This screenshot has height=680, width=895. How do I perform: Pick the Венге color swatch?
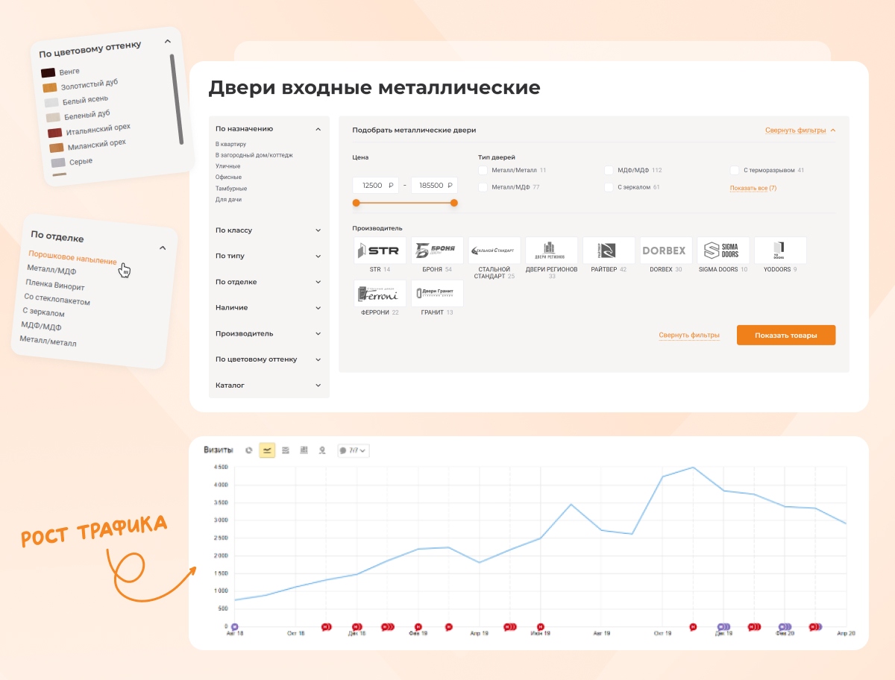pos(48,72)
